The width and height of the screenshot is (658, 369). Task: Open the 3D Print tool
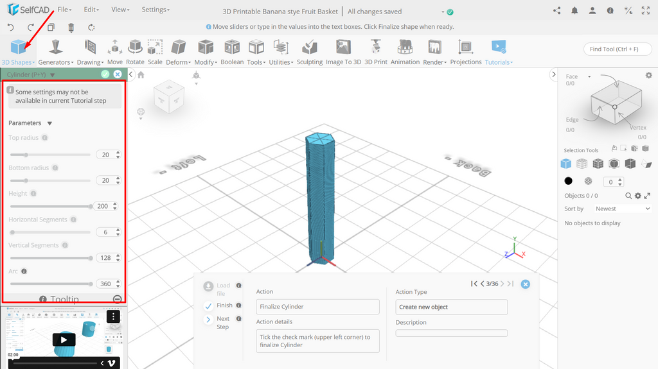[x=375, y=52]
